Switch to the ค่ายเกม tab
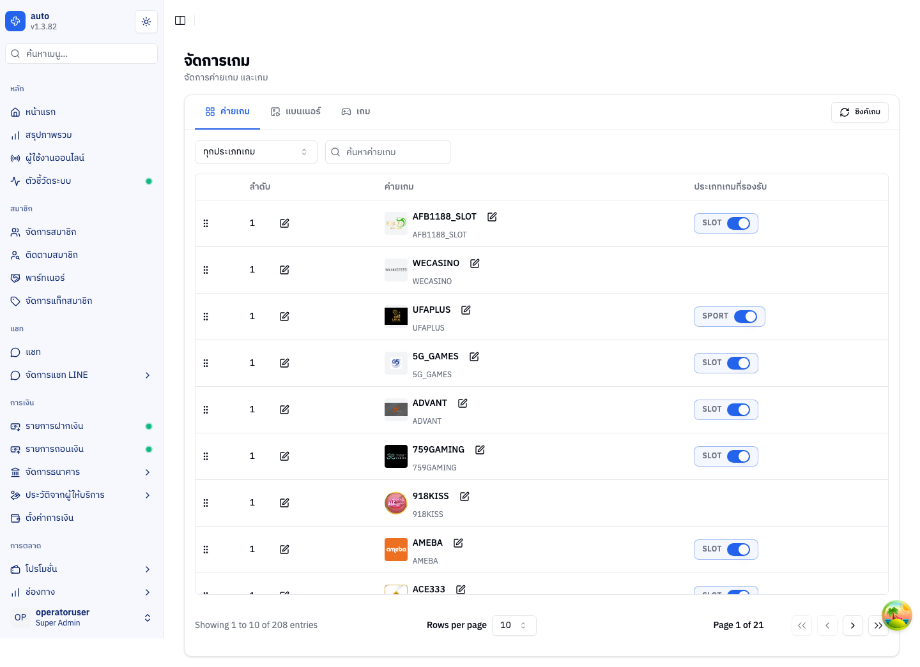 coord(227,112)
